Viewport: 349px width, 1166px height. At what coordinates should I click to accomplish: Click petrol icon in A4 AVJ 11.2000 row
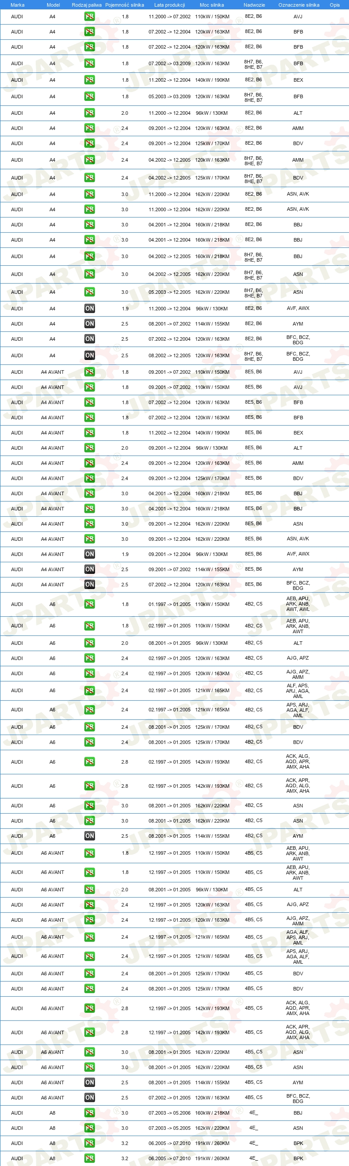tap(90, 17)
